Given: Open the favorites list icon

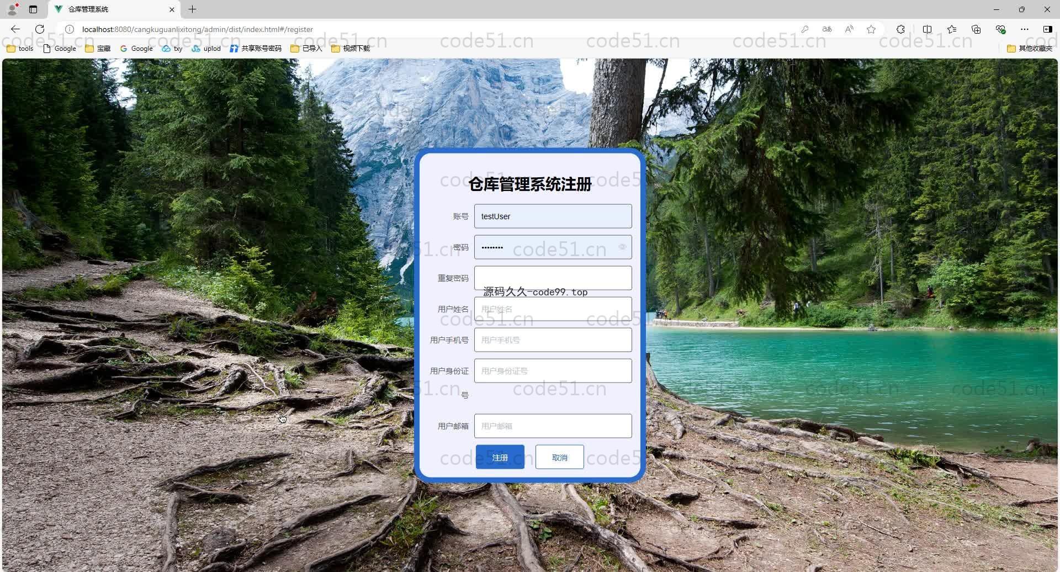Looking at the screenshot, I should click(x=952, y=29).
